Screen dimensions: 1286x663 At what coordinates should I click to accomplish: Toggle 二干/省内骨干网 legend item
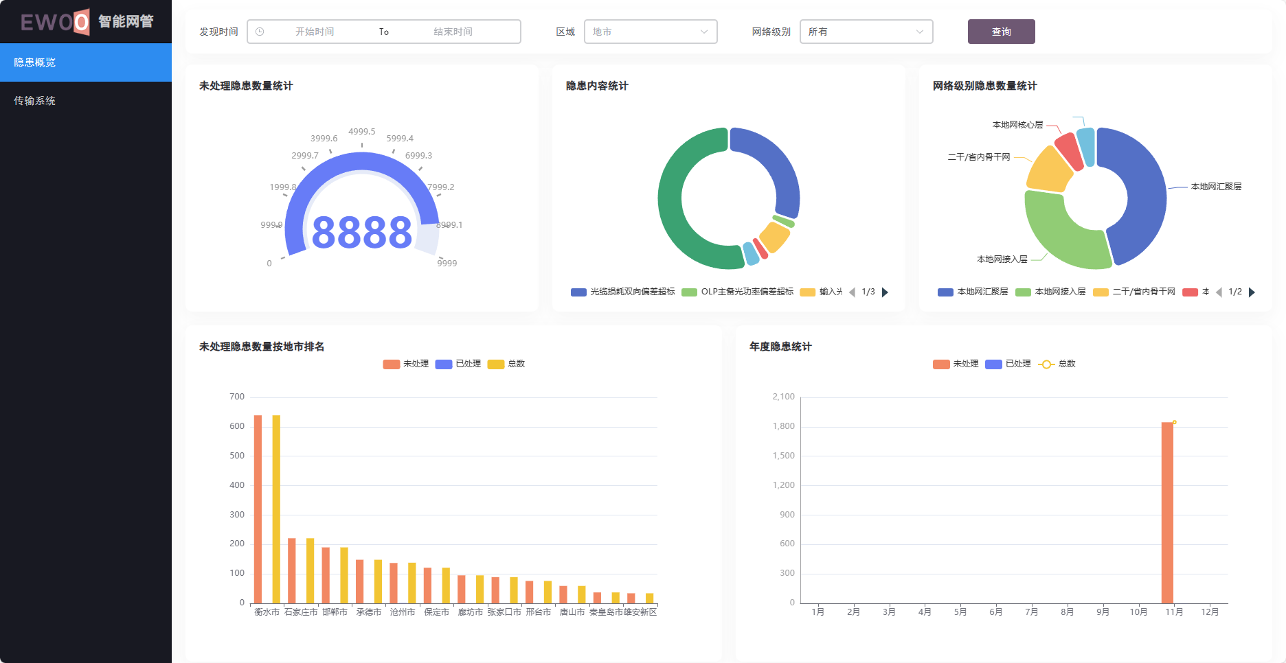tap(1134, 292)
